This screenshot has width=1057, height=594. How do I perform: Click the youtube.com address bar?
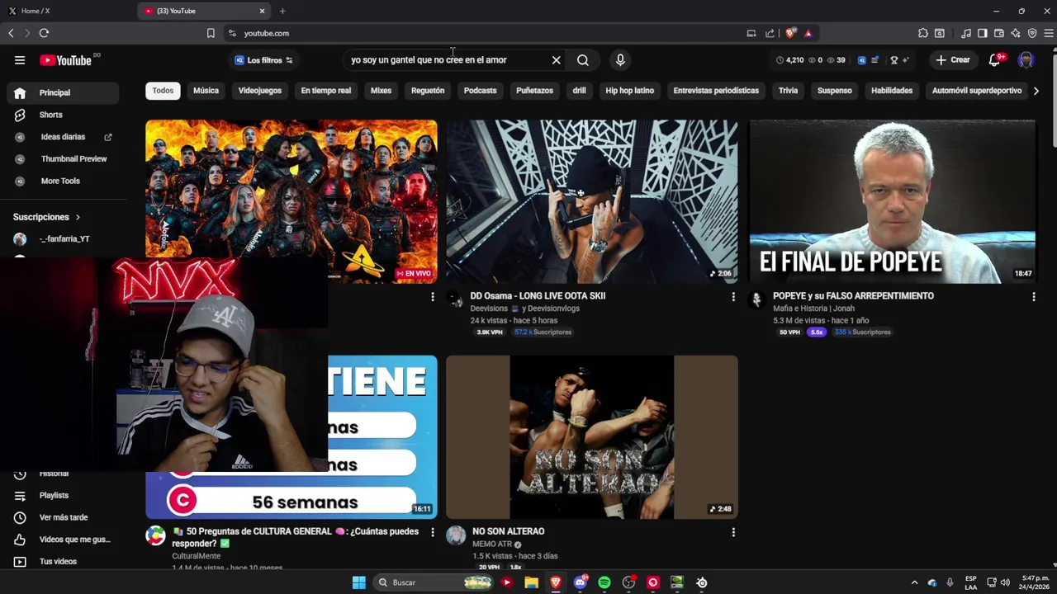pyautogui.click(x=479, y=33)
